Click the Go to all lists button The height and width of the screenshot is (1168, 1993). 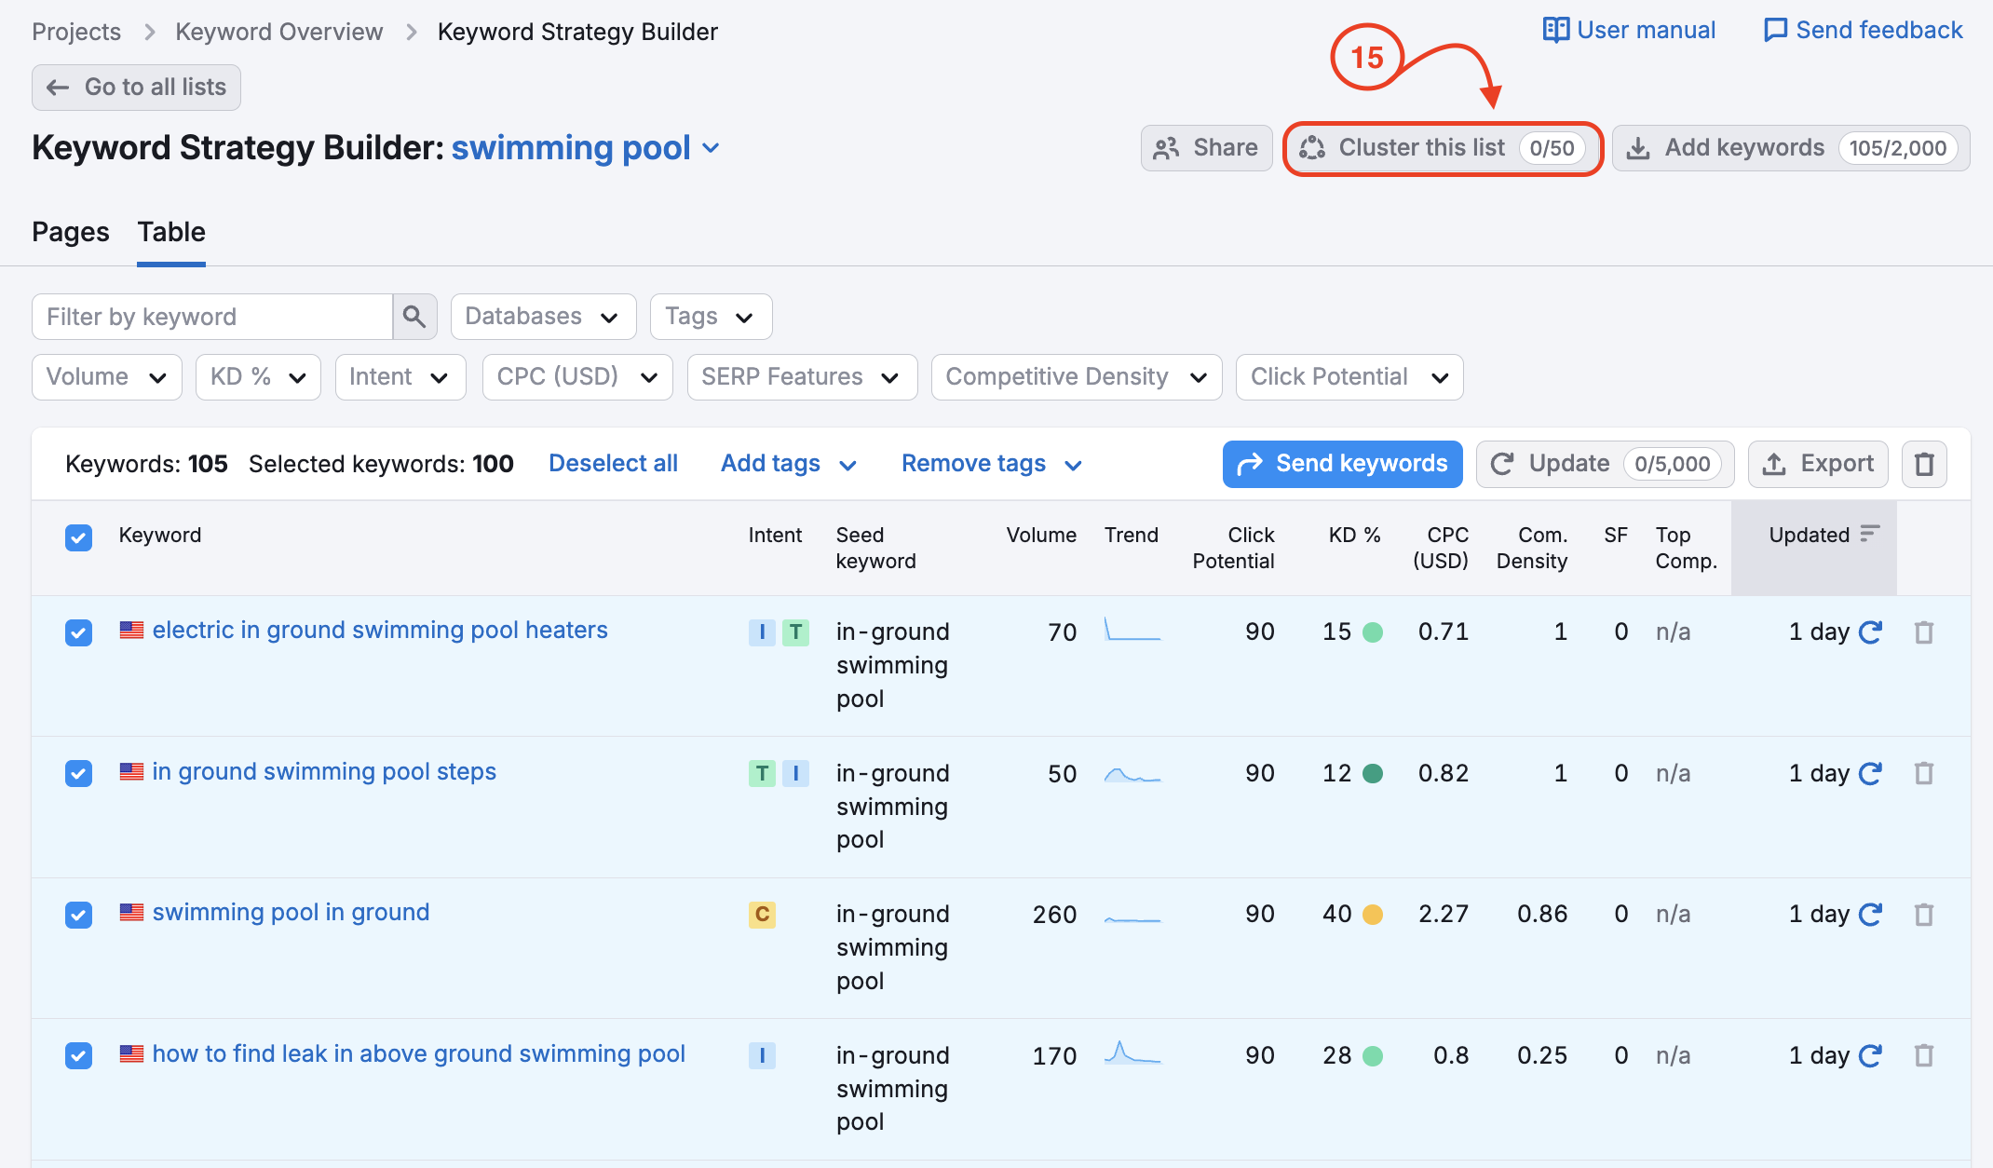[x=136, y=87]
